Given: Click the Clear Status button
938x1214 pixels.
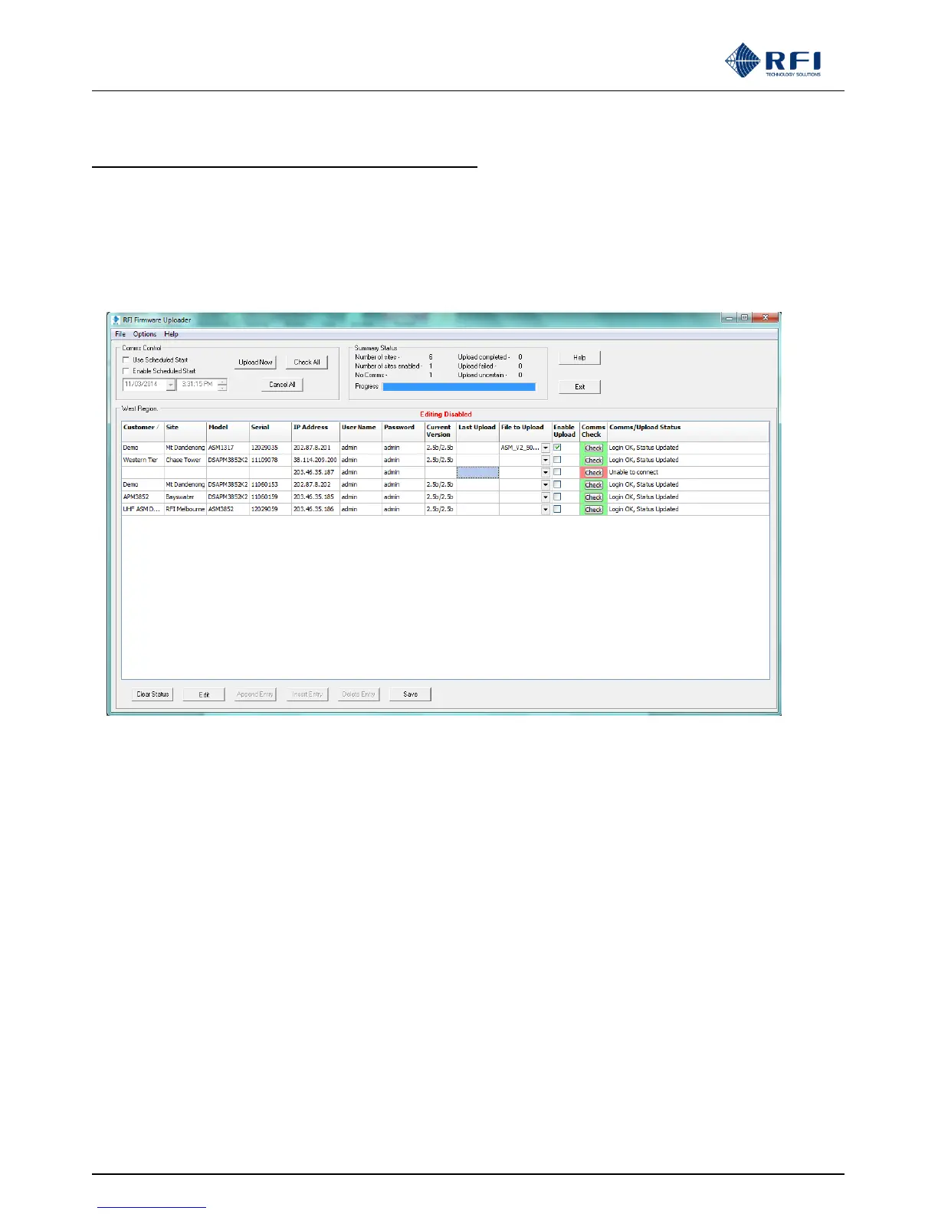Looking at the screenshot, I should coord(153,694).
